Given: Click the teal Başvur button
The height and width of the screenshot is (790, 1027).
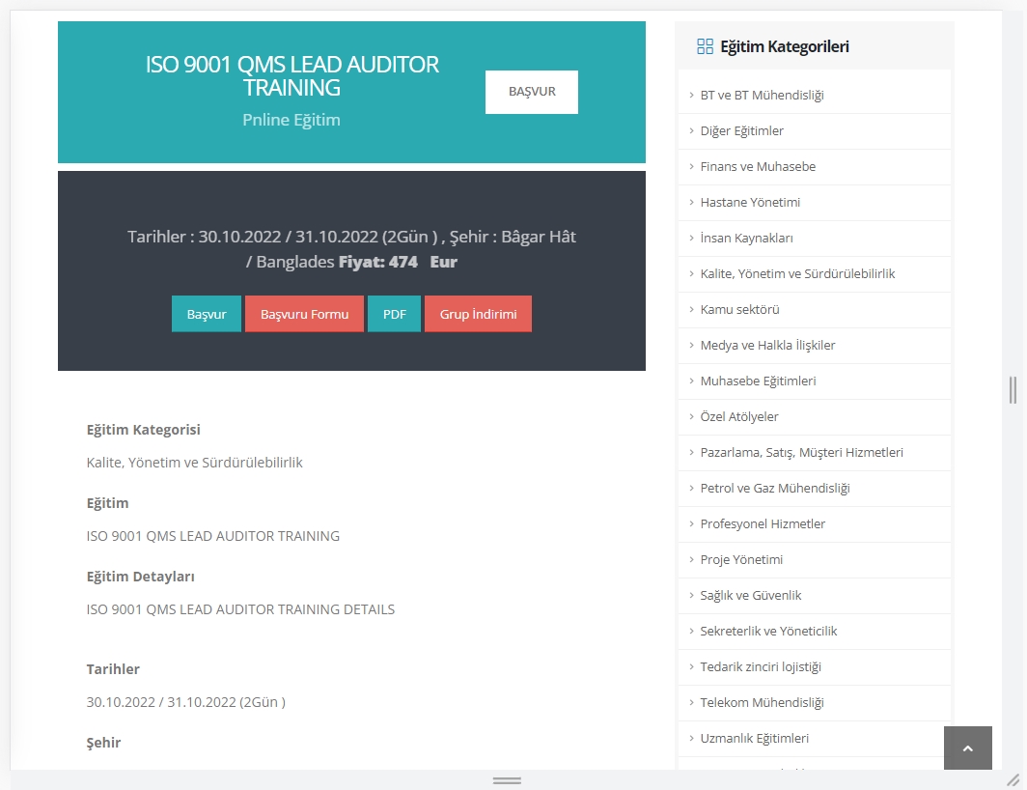Looking at the screenshot, I should coord(207,314).
